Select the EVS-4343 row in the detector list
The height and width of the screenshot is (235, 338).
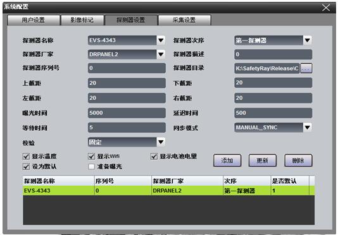click(x=168, y=191)
